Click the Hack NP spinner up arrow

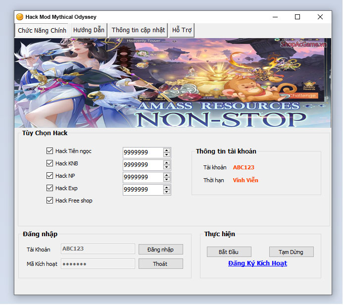tap(167, 175)
